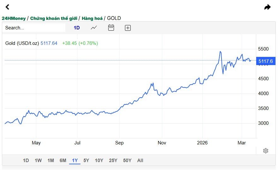
Task: Open the 24HMoney breadcrumb link
Action: coord(14,18)
